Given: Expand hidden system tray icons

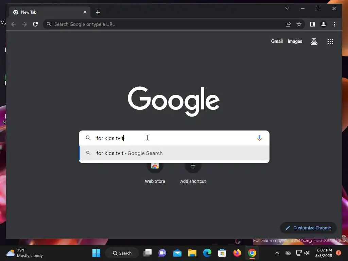Looking at the screenshot, I should pyautogui.click(x=277, y=253).
